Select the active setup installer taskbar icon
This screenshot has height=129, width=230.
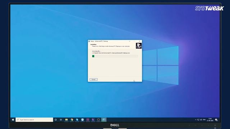(104, 120)
